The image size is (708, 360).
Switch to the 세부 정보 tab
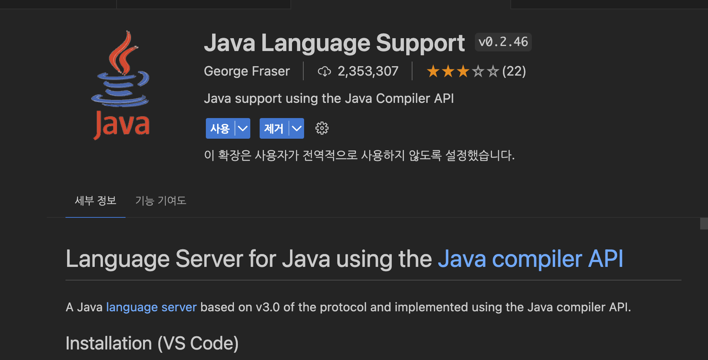pos(96,201)
